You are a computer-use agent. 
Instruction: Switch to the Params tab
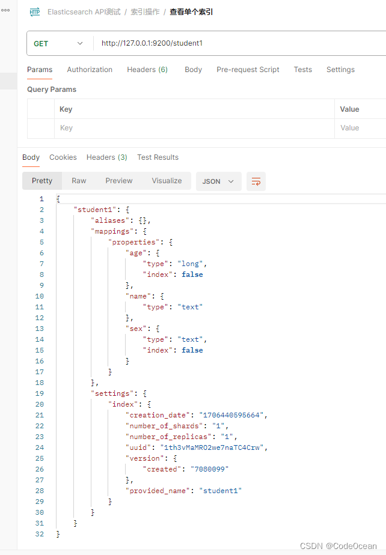pyautogui.click(x=40, y=70)
